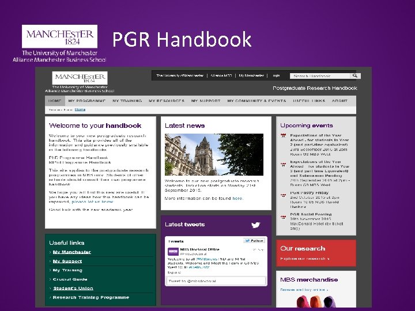Click the Manchester 1824 handbook site logo
Screen dimensions: 415x311
pos(80,82)
